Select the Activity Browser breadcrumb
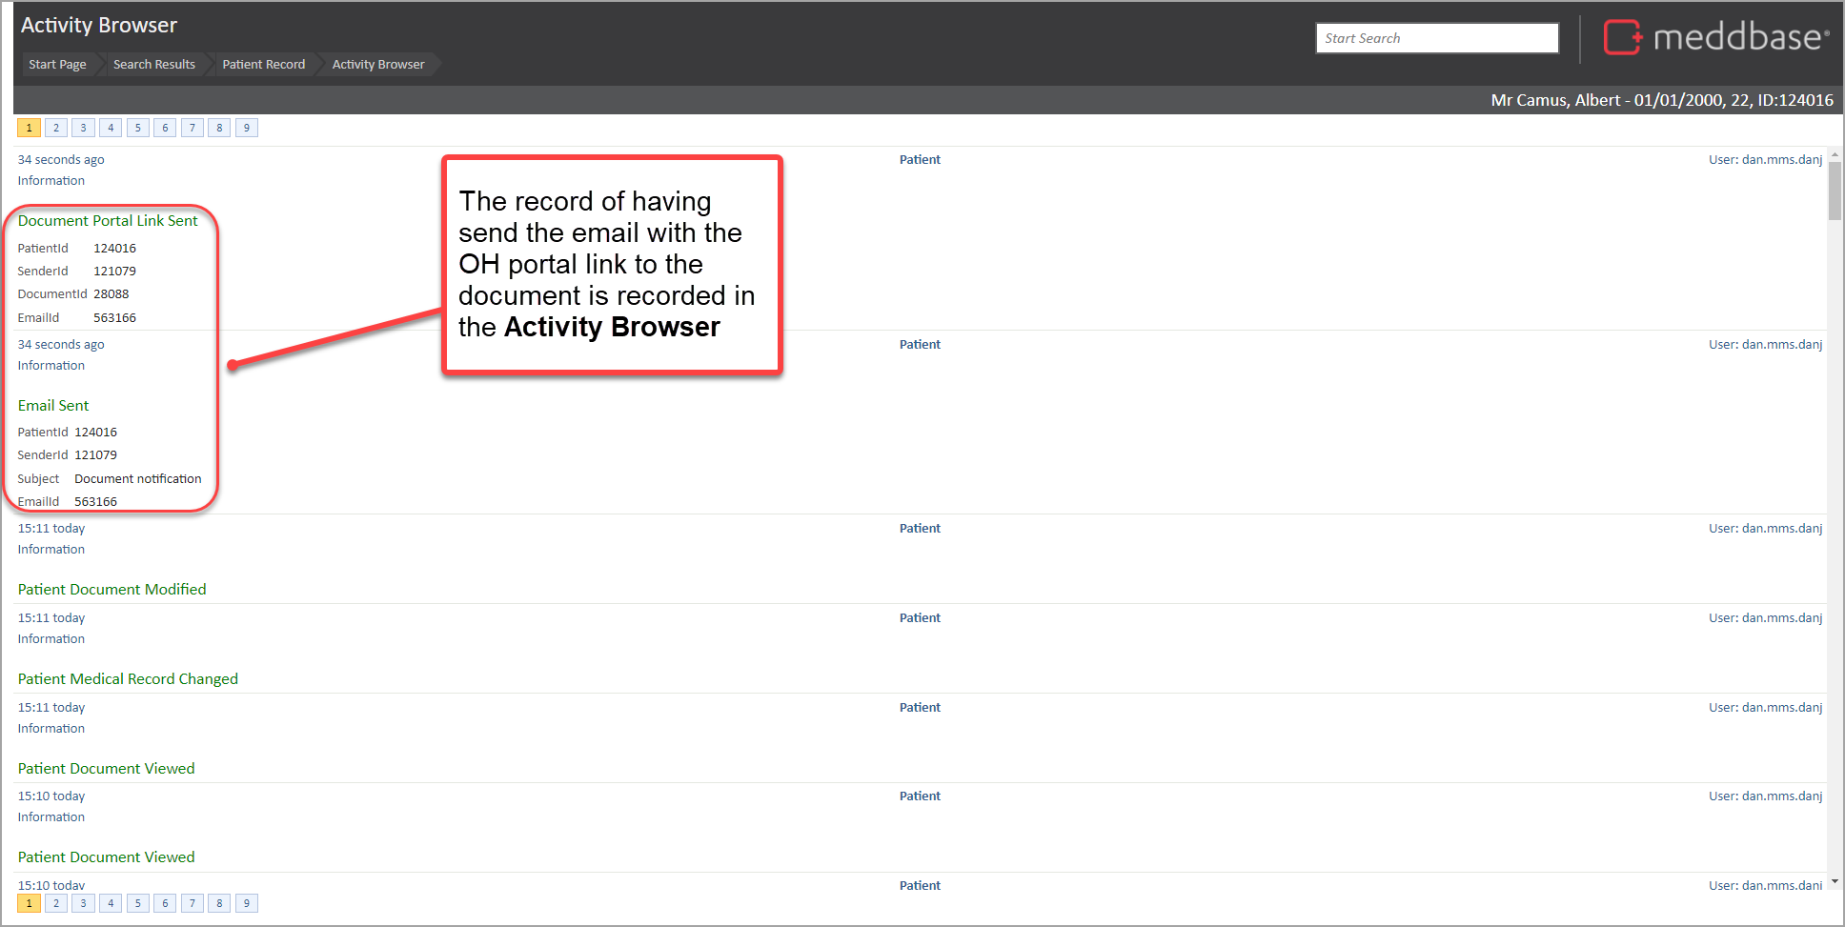 pos(377,65)
